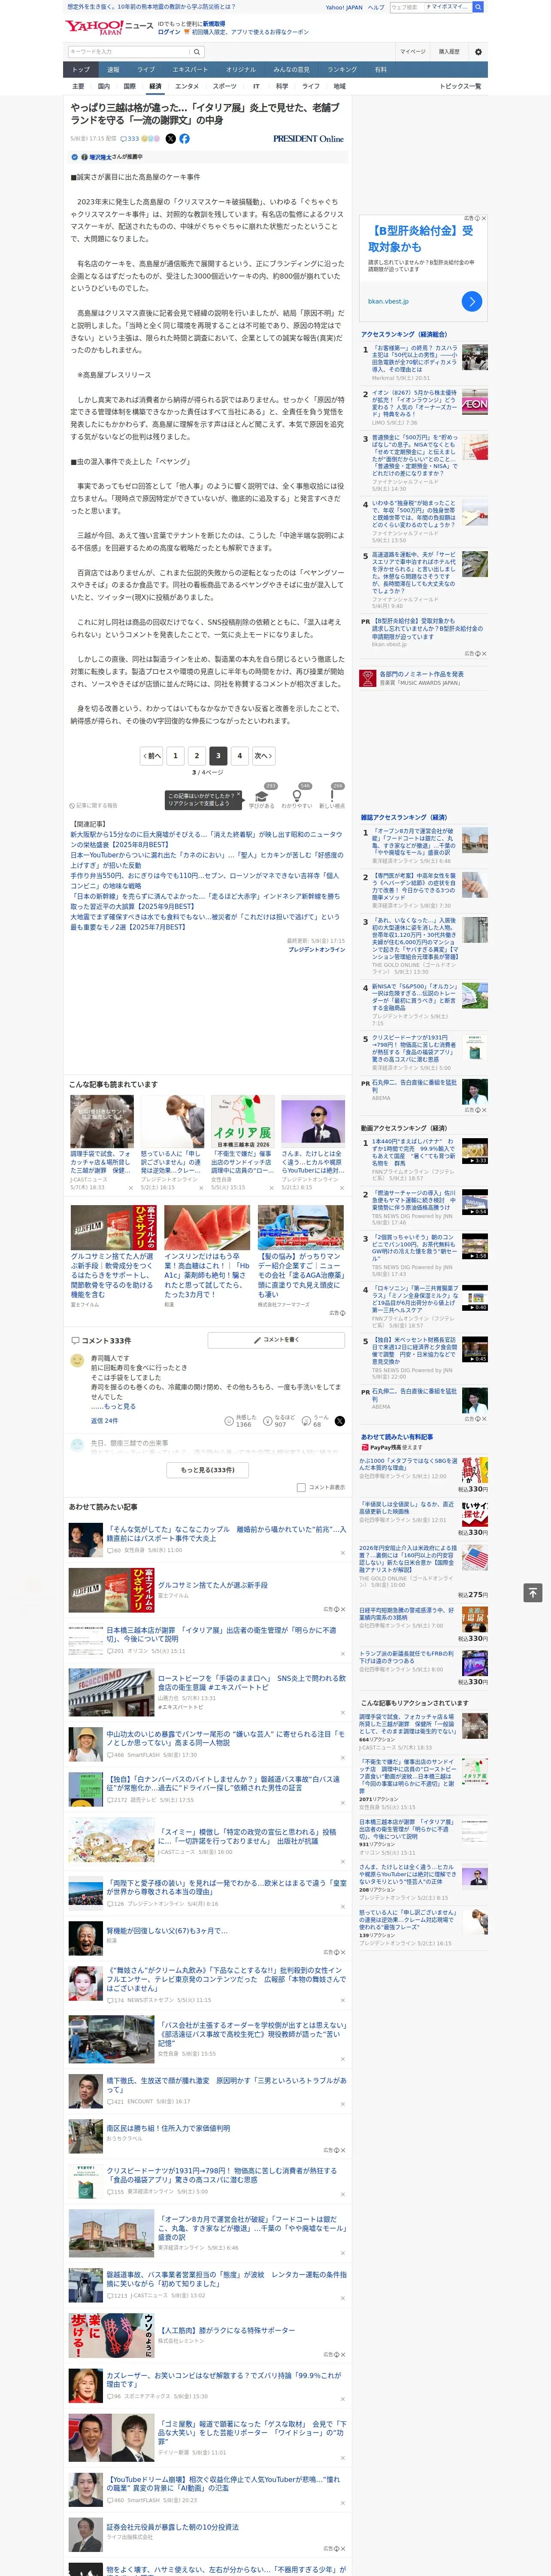Click the 新しい視点 reaction icon
This screenshot has height=2576, width=551.
[332, 795]
